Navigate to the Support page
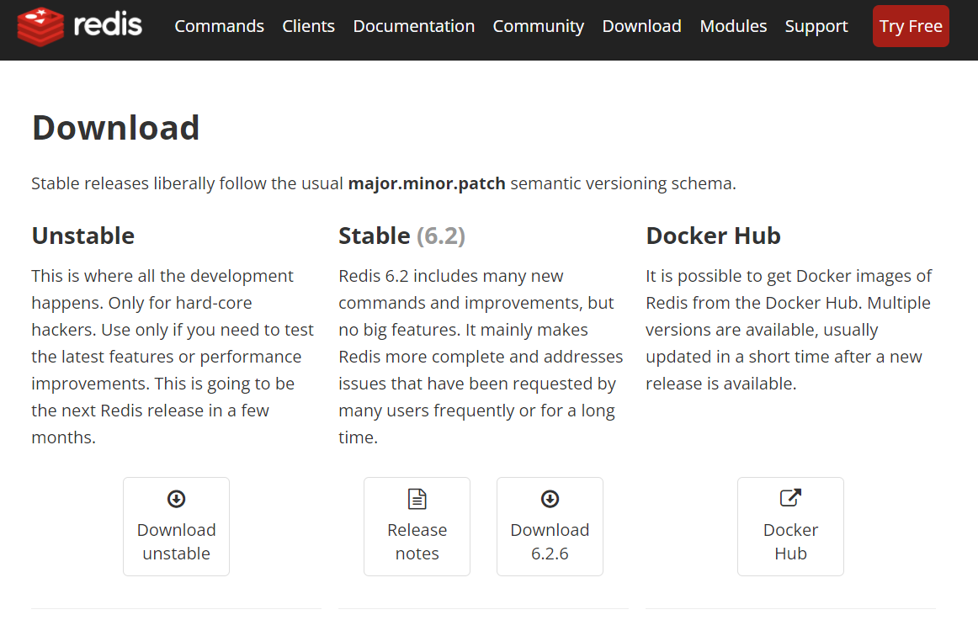Screen dimensions: 978x620 pyautogui.click(x=816, y=26)
